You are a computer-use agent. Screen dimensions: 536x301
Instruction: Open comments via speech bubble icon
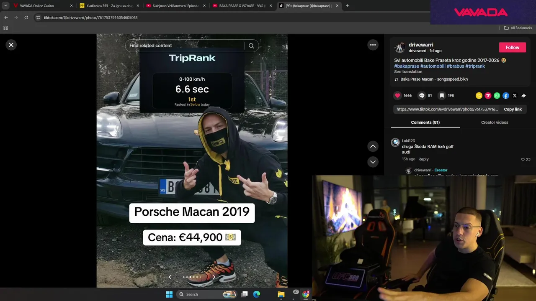(422, 96)
